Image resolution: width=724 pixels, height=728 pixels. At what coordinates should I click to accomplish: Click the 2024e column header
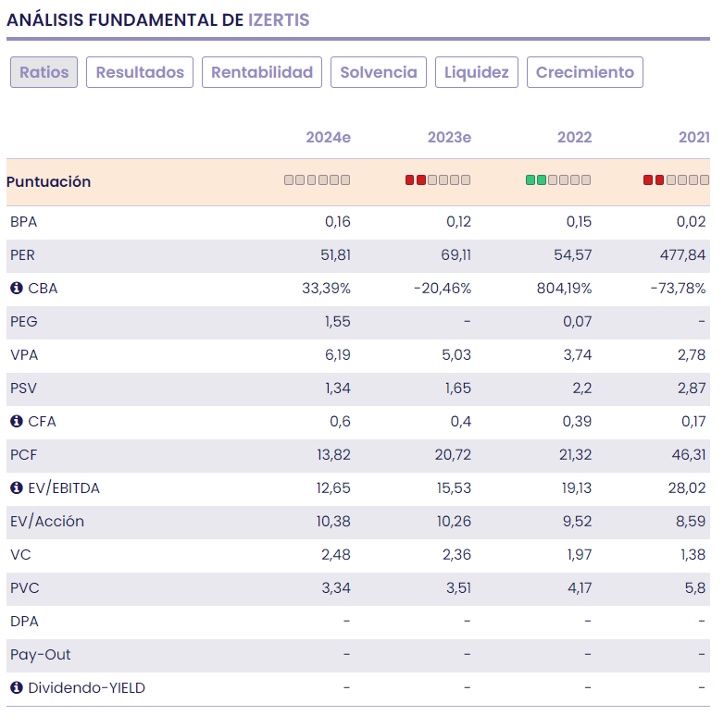pyautogui.click(x=328, y=138)
